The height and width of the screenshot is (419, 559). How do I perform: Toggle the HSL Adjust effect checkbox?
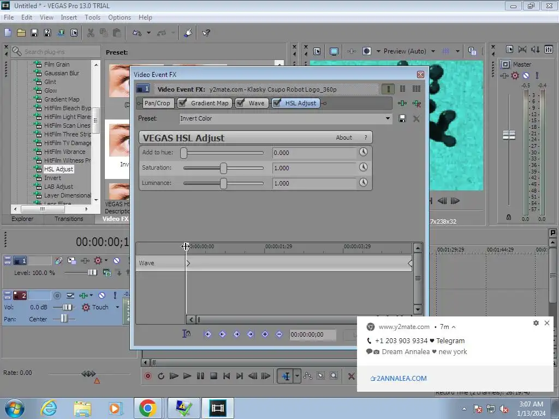pyautogui.click(x=277, y=103)
